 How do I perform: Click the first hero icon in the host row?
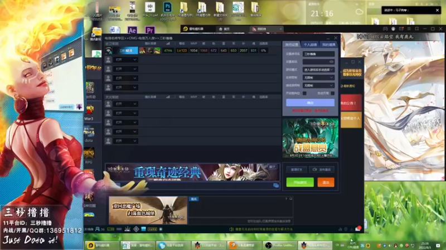(142, 51)
